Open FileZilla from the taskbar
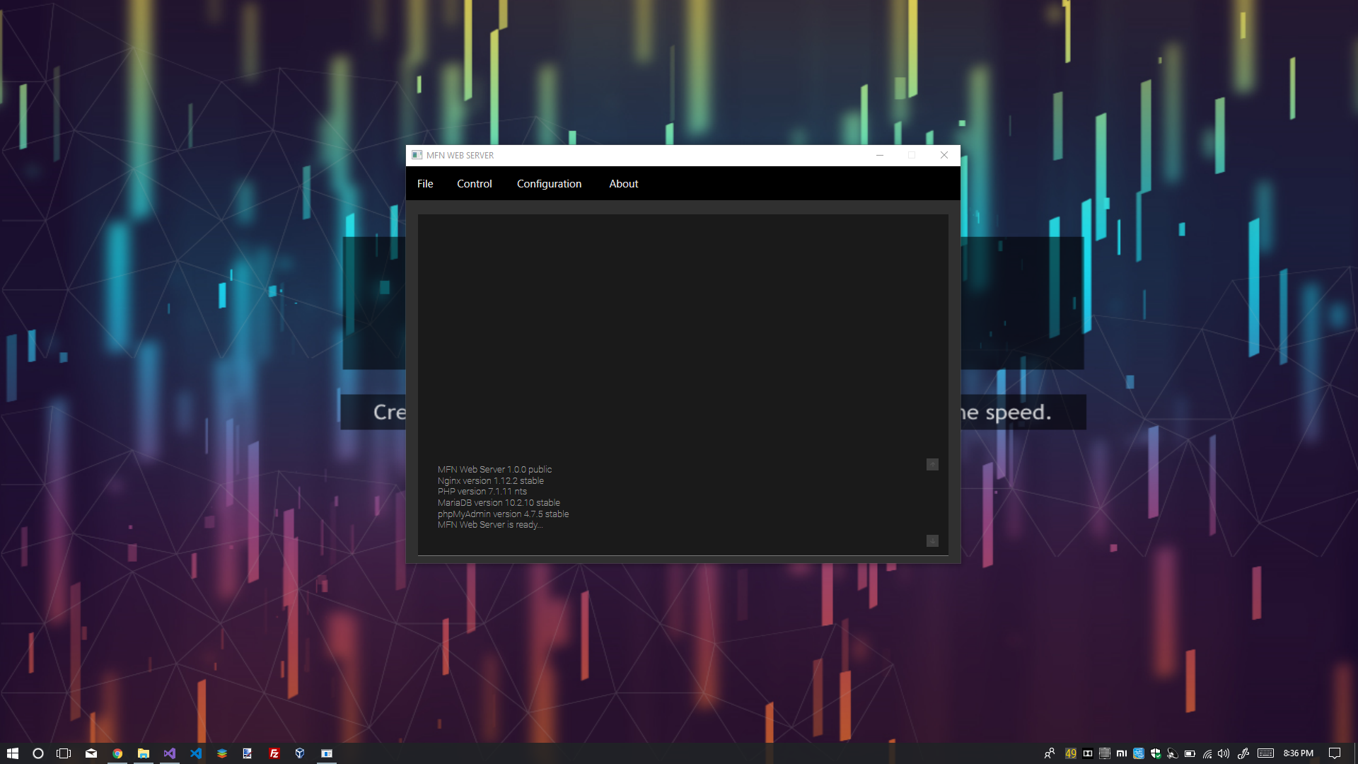The height and width of the screenshot is (764, 1358). click(274, 753)
